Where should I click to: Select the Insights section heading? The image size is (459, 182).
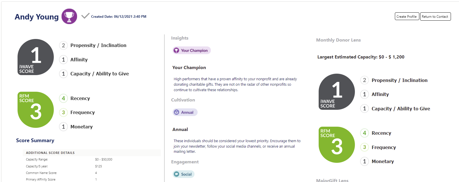[x=180, y=38]
